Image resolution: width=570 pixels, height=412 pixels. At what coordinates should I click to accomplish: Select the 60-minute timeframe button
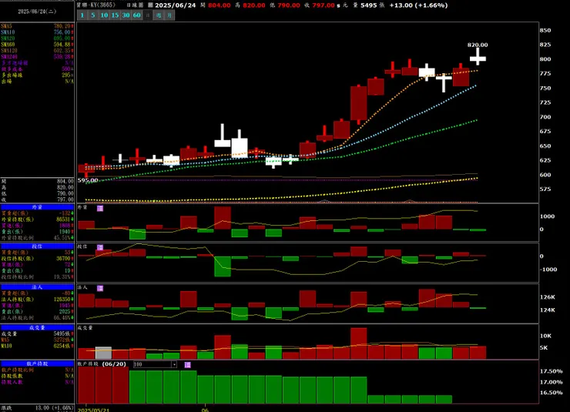[136, 15]
